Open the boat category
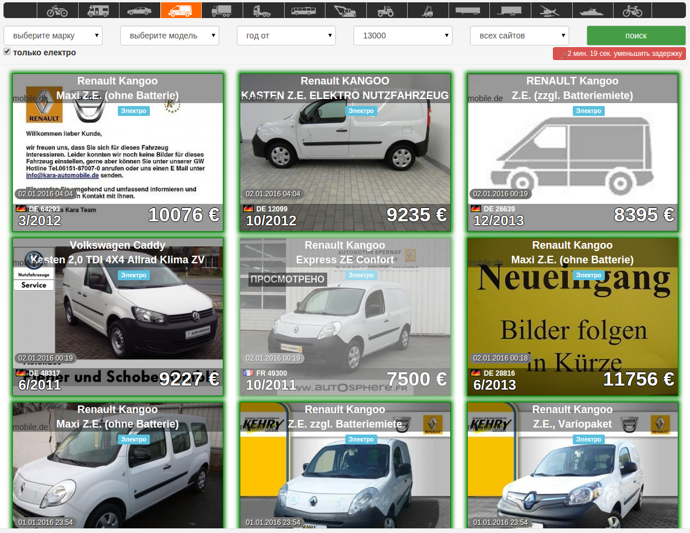The height and width of the screenshot is (533, 690). click(592, 10)
